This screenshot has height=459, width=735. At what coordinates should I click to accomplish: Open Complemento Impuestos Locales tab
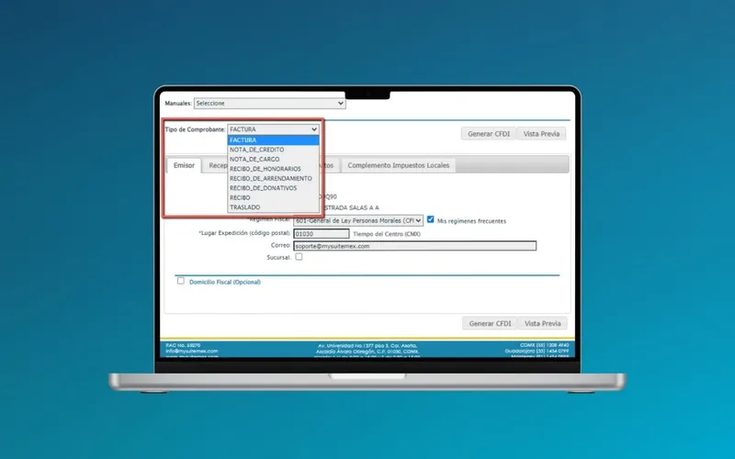coord(399,165)
